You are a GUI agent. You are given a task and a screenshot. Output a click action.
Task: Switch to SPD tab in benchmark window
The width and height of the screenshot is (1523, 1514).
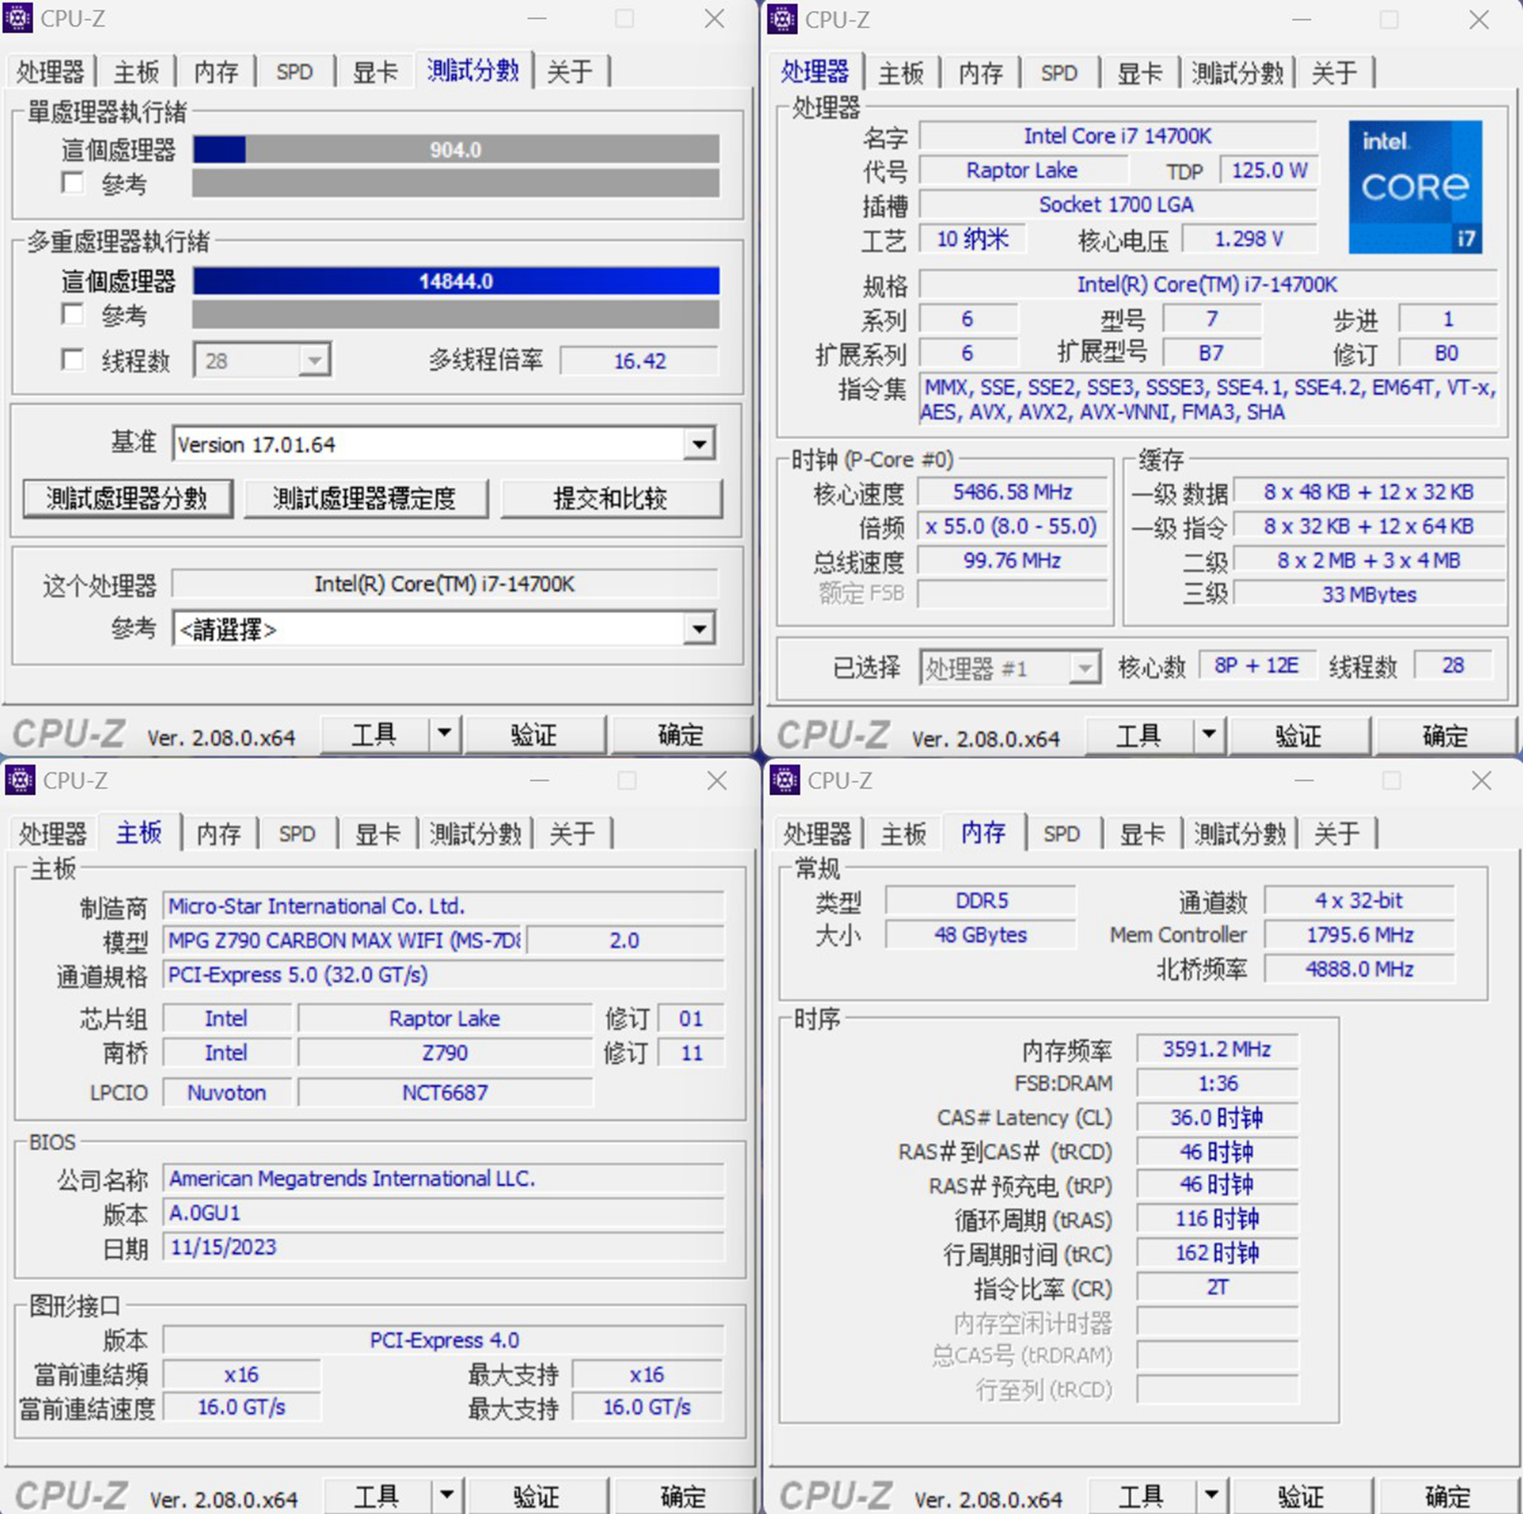(294, 72)
